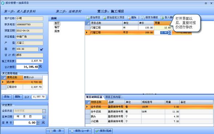Select room 餐厅 in the room list

coord(57,27)
